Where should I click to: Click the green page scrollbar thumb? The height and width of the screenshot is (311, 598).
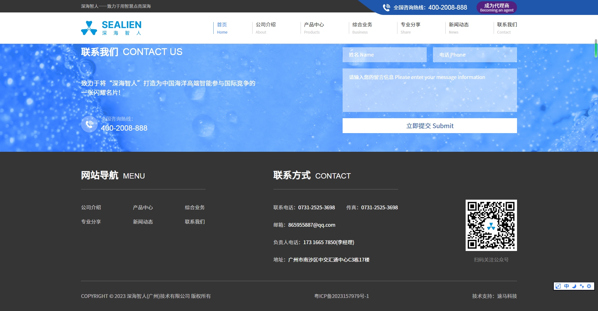click(x=596, y=49)
